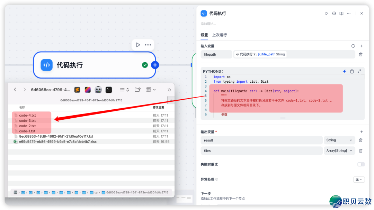Click the 6d6068ea folder in path bar
The height and width of the screenshot is (210, 374).
coord(135,192)
